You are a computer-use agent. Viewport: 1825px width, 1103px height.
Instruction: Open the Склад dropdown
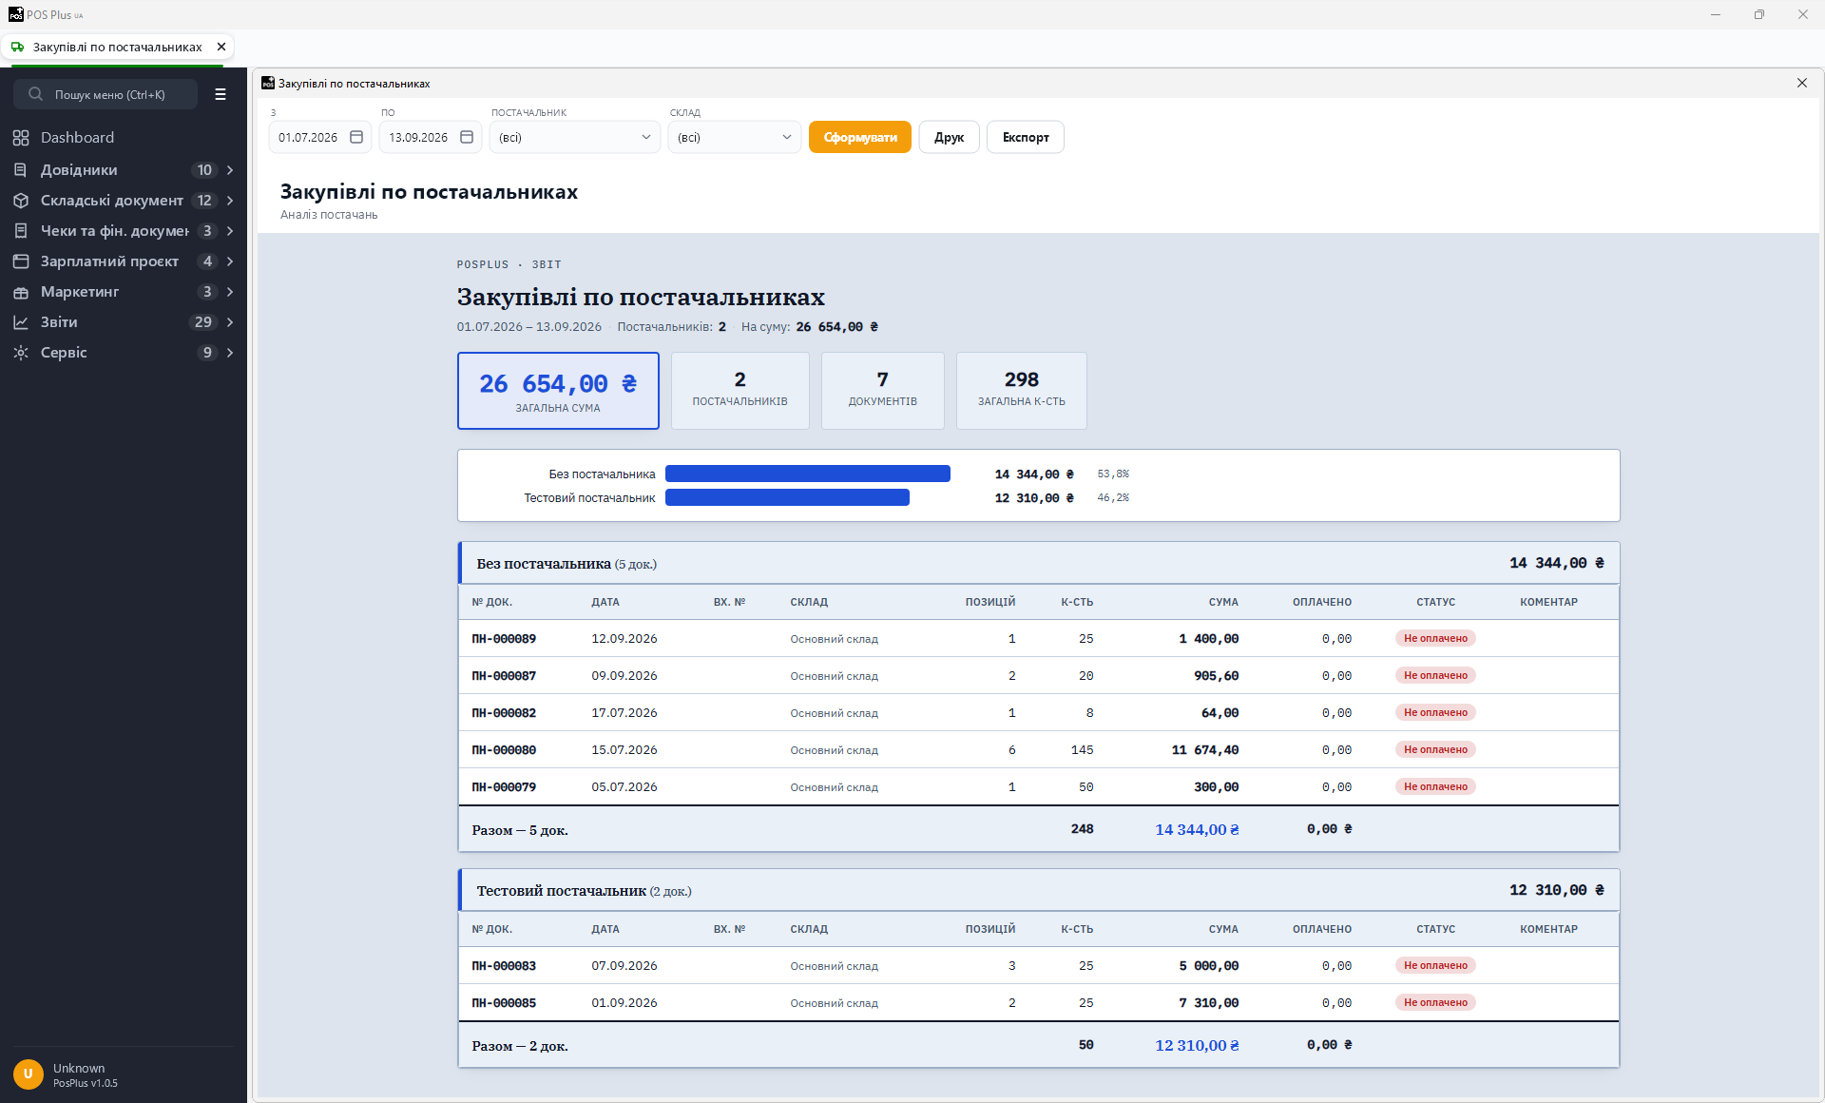pyautogui.click(x=735, y=137)
